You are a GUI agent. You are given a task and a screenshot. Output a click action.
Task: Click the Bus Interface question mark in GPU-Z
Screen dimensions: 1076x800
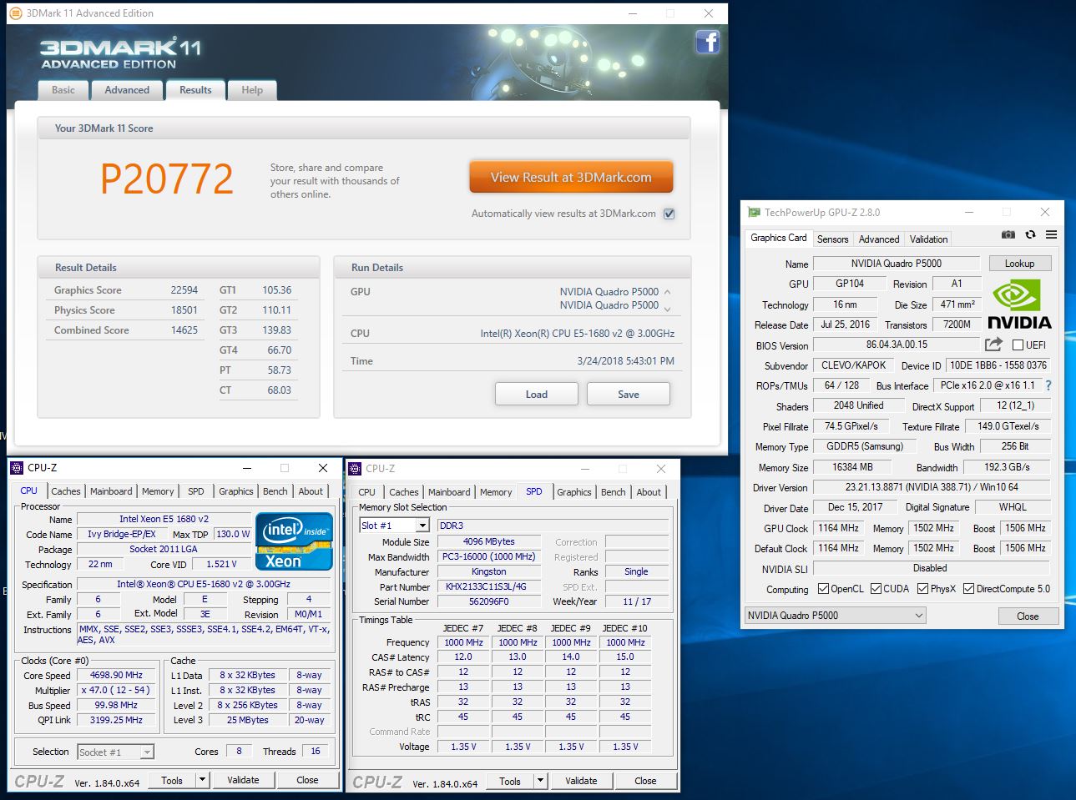tap(1048, 385)
